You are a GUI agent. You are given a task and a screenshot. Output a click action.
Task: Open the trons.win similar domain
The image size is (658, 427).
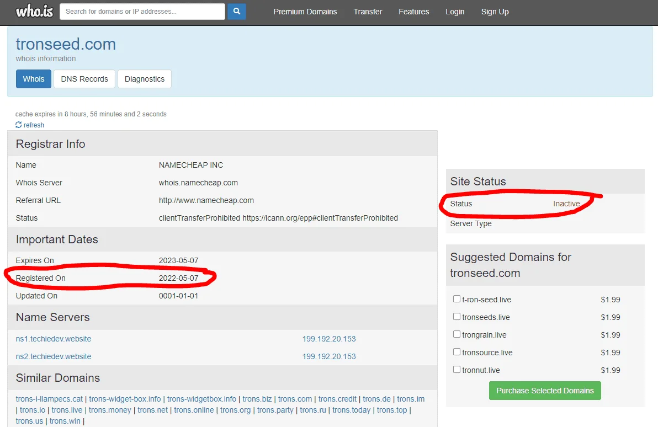(65, 421)
